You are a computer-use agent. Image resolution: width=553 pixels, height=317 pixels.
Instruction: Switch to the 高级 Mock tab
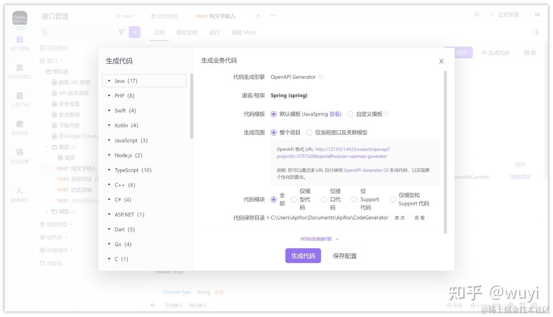[x=244, y=32]
